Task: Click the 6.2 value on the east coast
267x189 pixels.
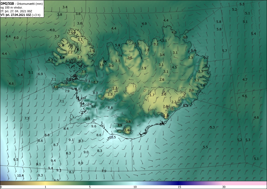Action: point(206,57)
